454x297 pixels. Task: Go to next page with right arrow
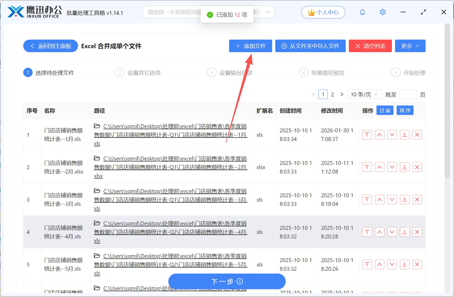tap(342, 94)
